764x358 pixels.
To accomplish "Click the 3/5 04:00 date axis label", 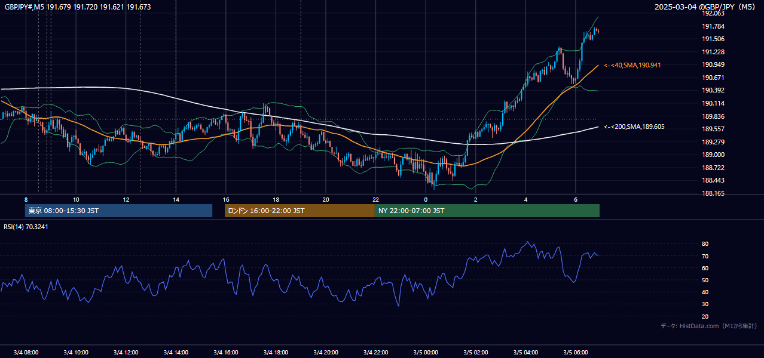I will (x=525, y=352).
